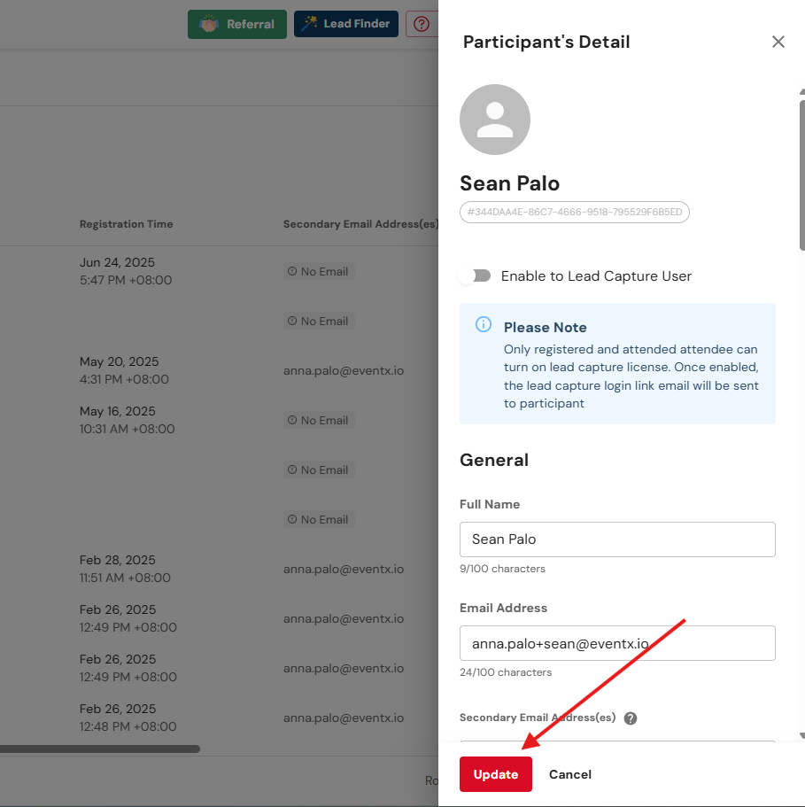Click the Email Address input field
805x807 pixels.
point(617,643)
